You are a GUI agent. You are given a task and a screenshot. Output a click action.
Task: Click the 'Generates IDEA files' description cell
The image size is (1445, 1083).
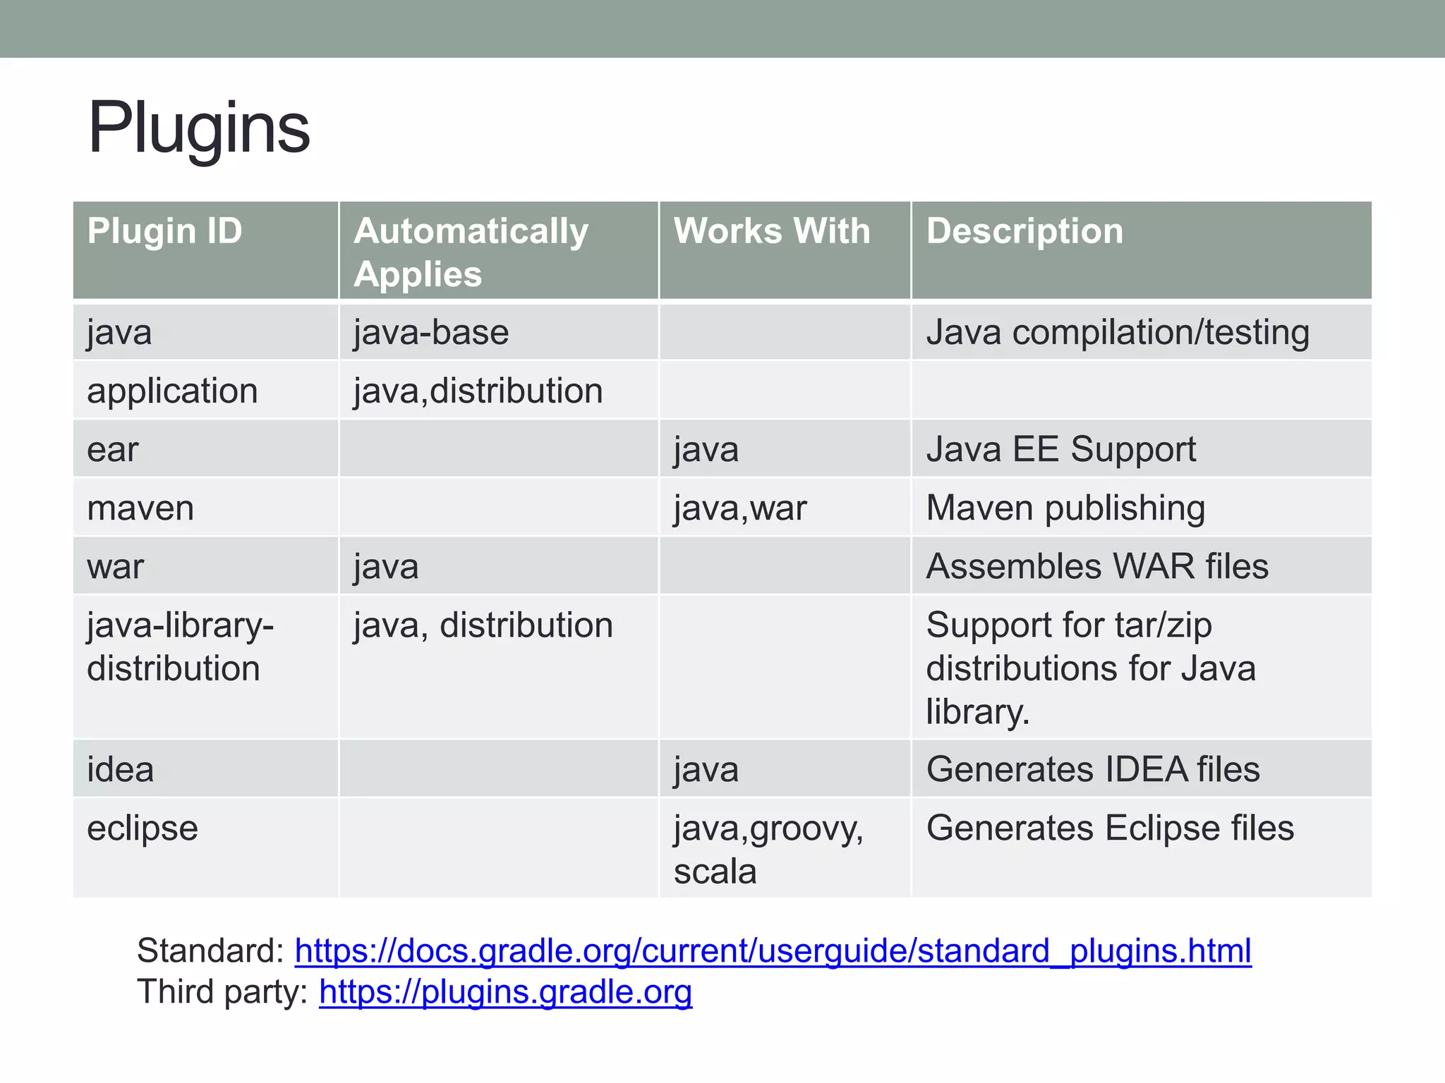[1142, 769]
